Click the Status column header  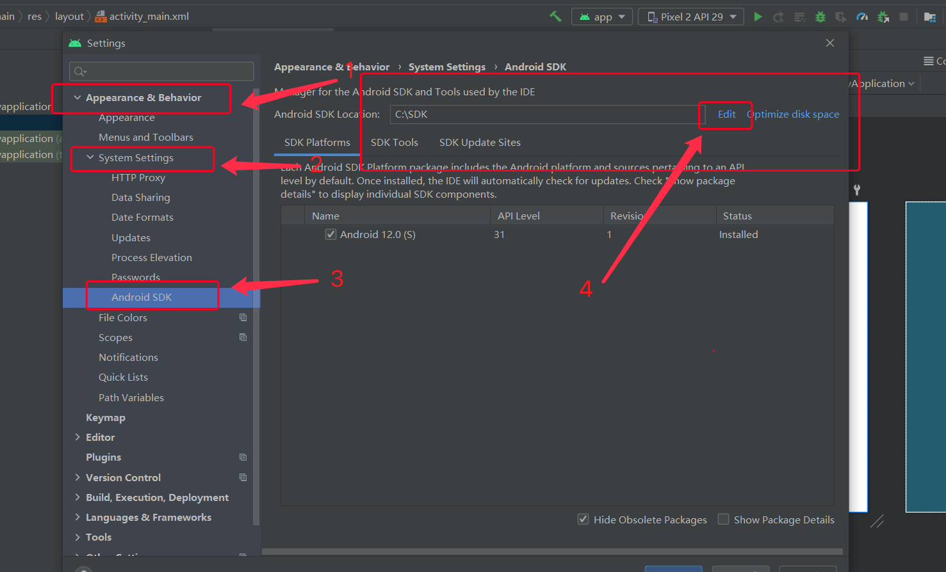tap(775, 216)
